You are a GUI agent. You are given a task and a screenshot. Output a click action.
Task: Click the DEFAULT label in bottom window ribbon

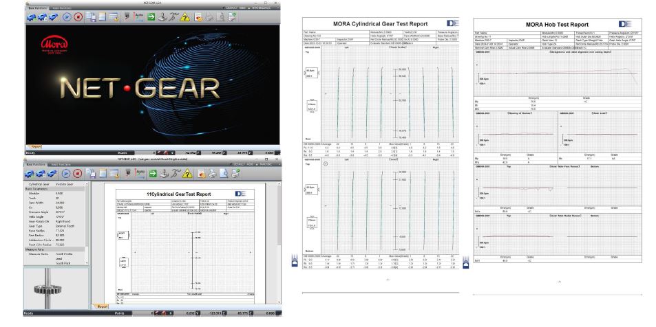tap(240, 164)
